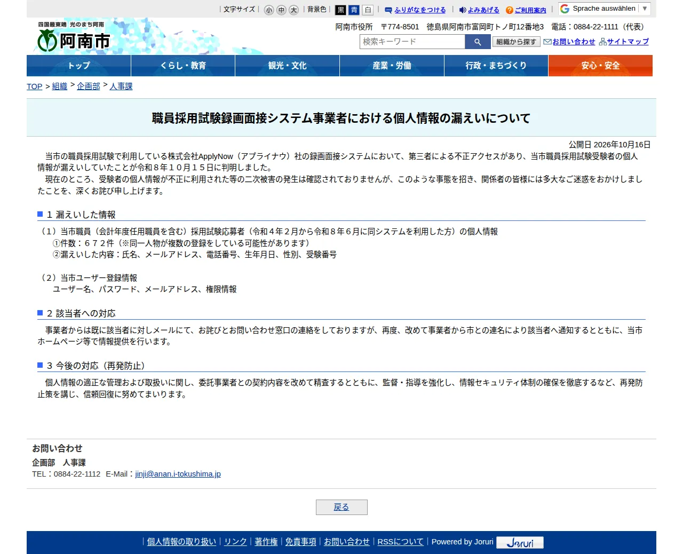Screen dimensions: 683x554
Task: Open 組織 breadcrumb link
Action: pos(60,86)
